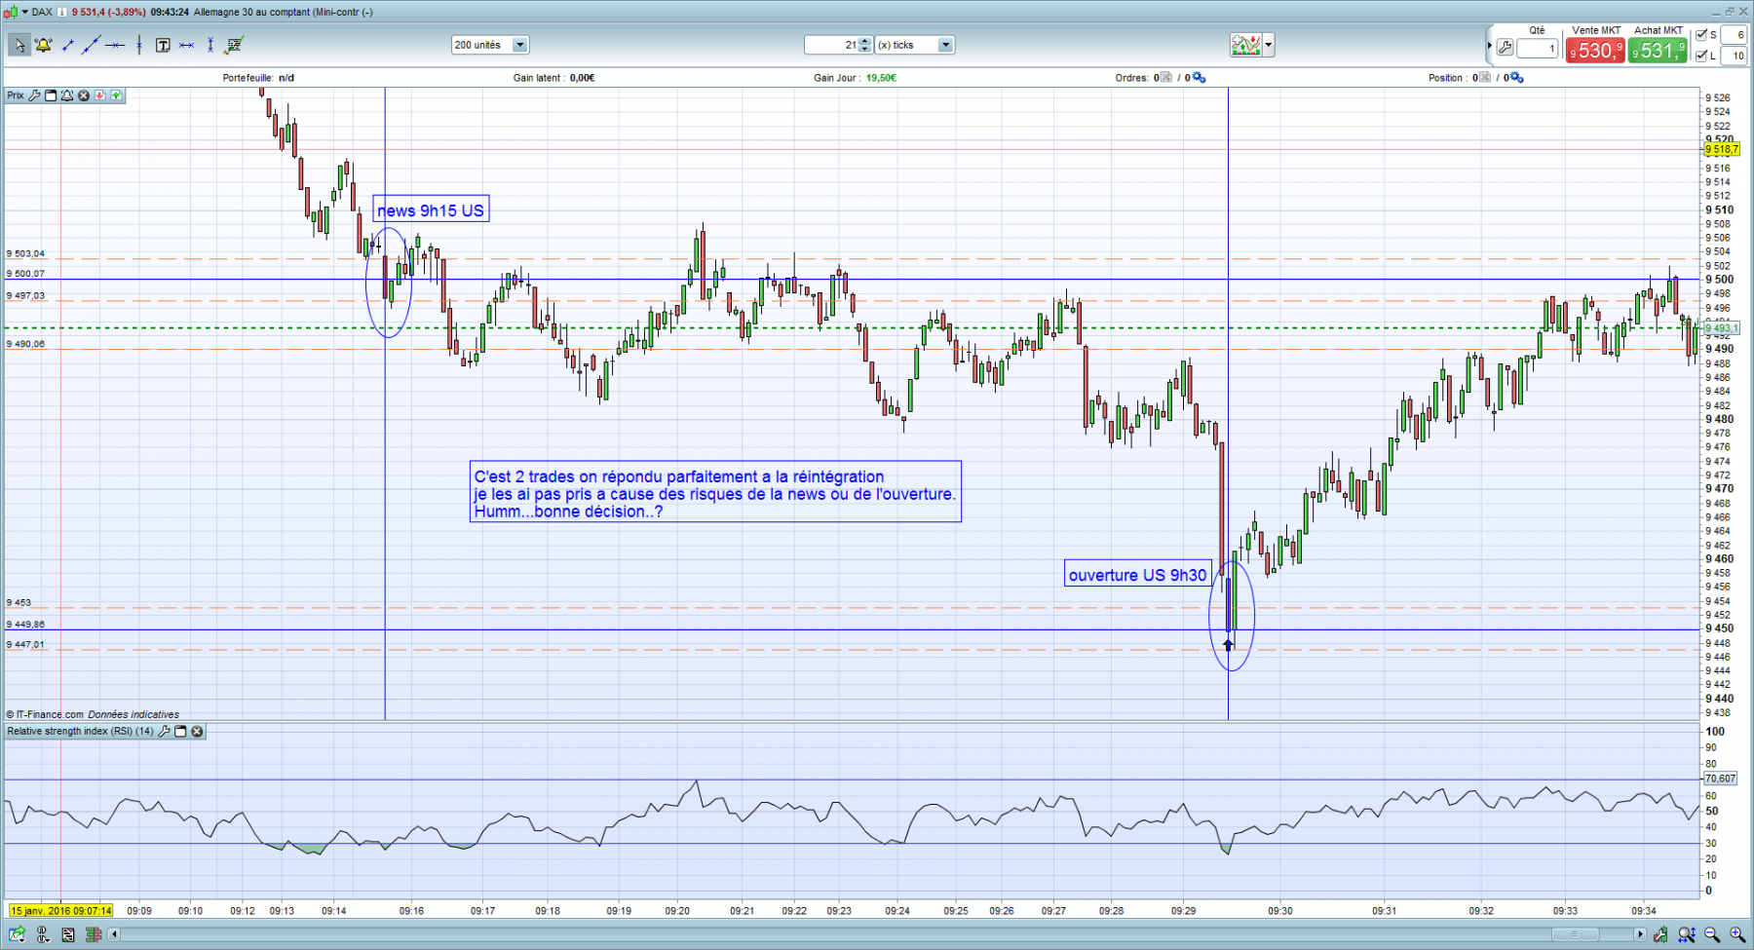This screenshot has height=950, width=1754.
Task: Open the 200 unités dropdown
Action: tap(520, 45)
